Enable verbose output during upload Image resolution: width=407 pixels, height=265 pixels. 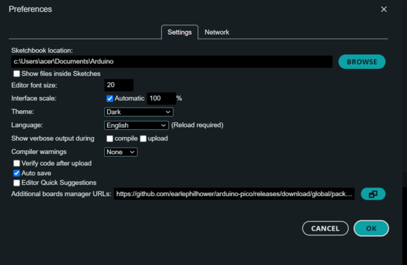pyautogui.click(x=143, y=138)
